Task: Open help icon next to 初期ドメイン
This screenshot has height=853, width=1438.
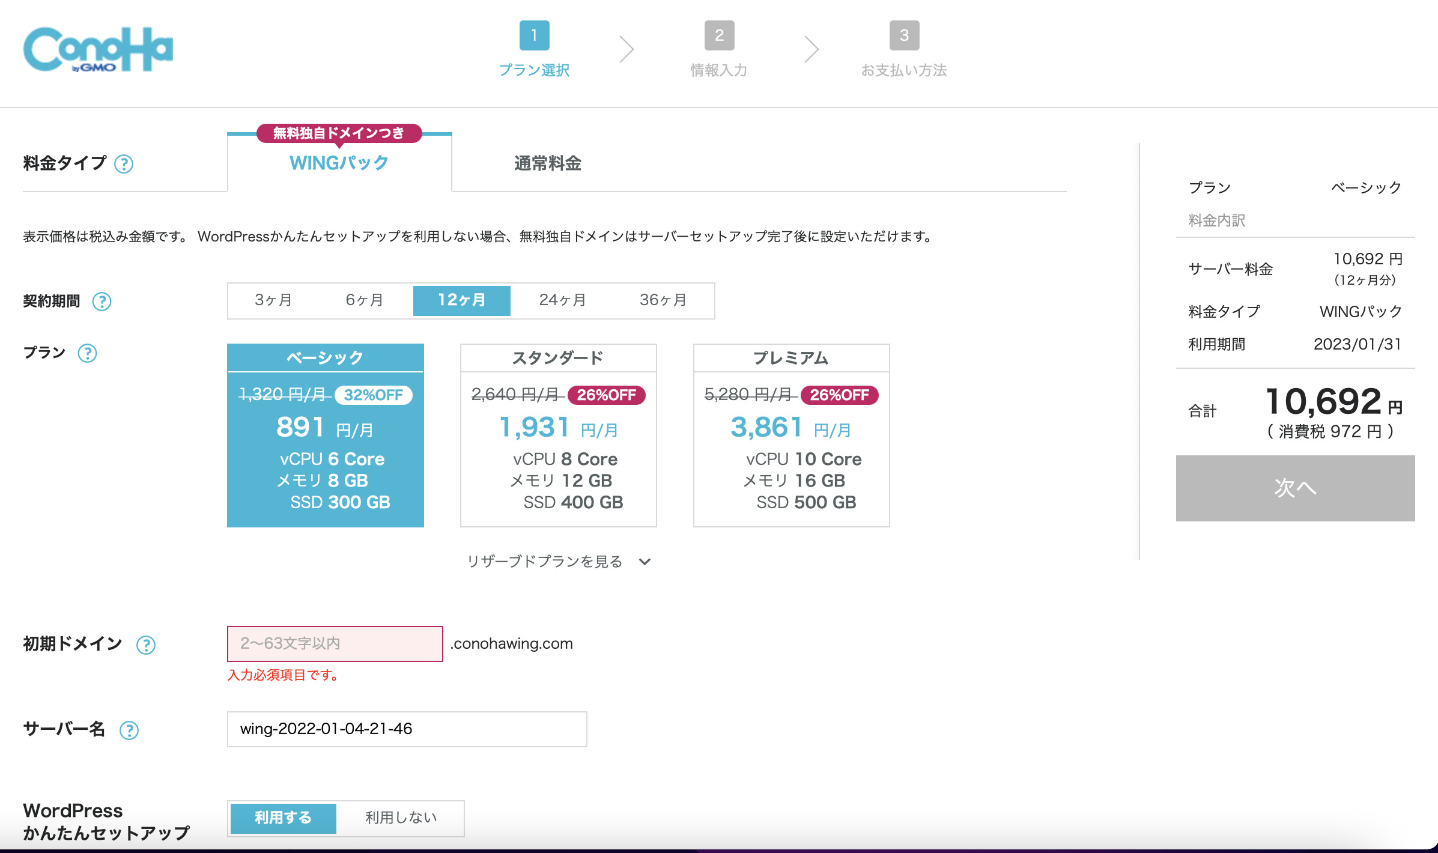Action: [146, 645]
